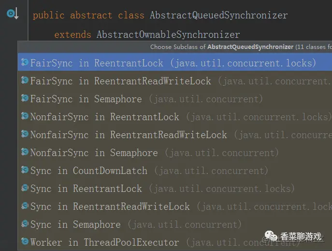Click class icon of Sync in CountDownLatch
332x251 pixels.
pyautogui.click(x=25, y=170)
